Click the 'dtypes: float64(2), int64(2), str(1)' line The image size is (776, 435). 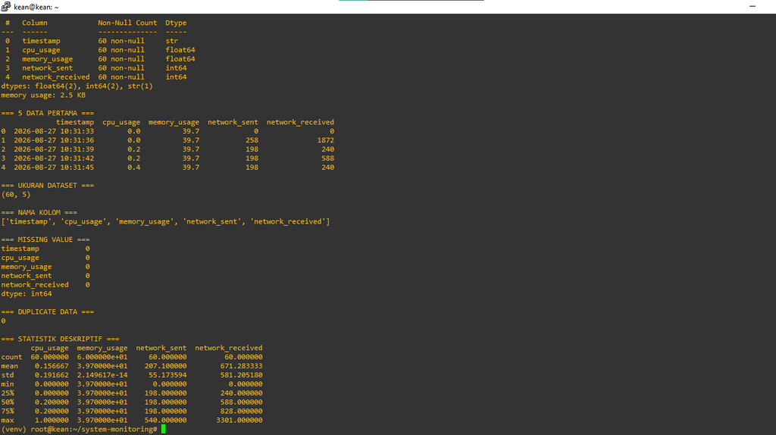[x=77, y=86]
